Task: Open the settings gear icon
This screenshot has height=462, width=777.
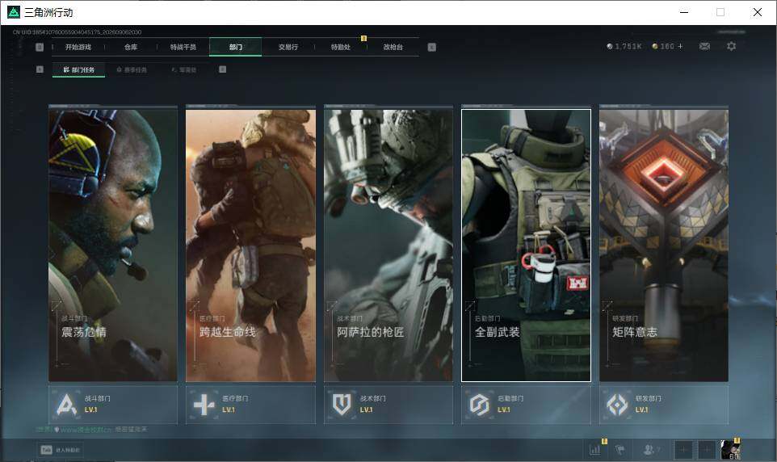Action: click(731, 46)
